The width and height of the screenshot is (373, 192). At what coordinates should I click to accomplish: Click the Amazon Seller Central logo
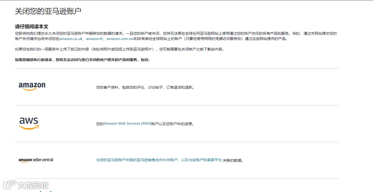[36, 160]
